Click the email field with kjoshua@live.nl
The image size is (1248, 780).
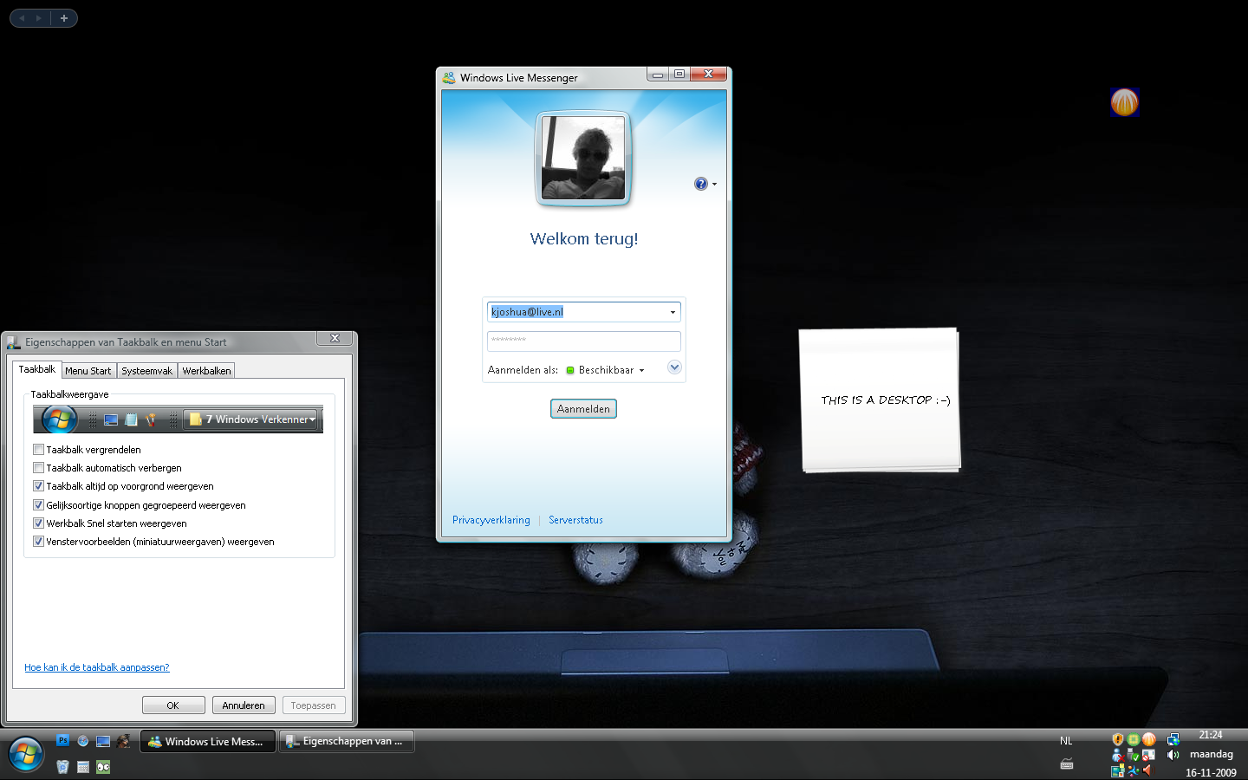(583, 312)
